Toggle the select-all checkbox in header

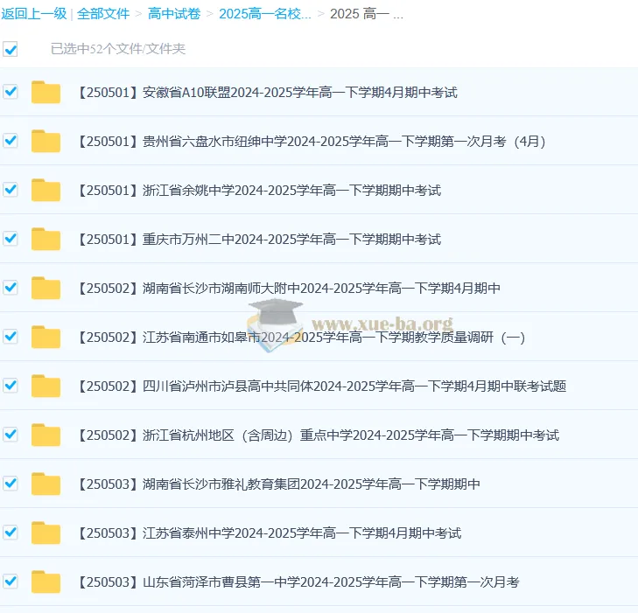point(11,49)
